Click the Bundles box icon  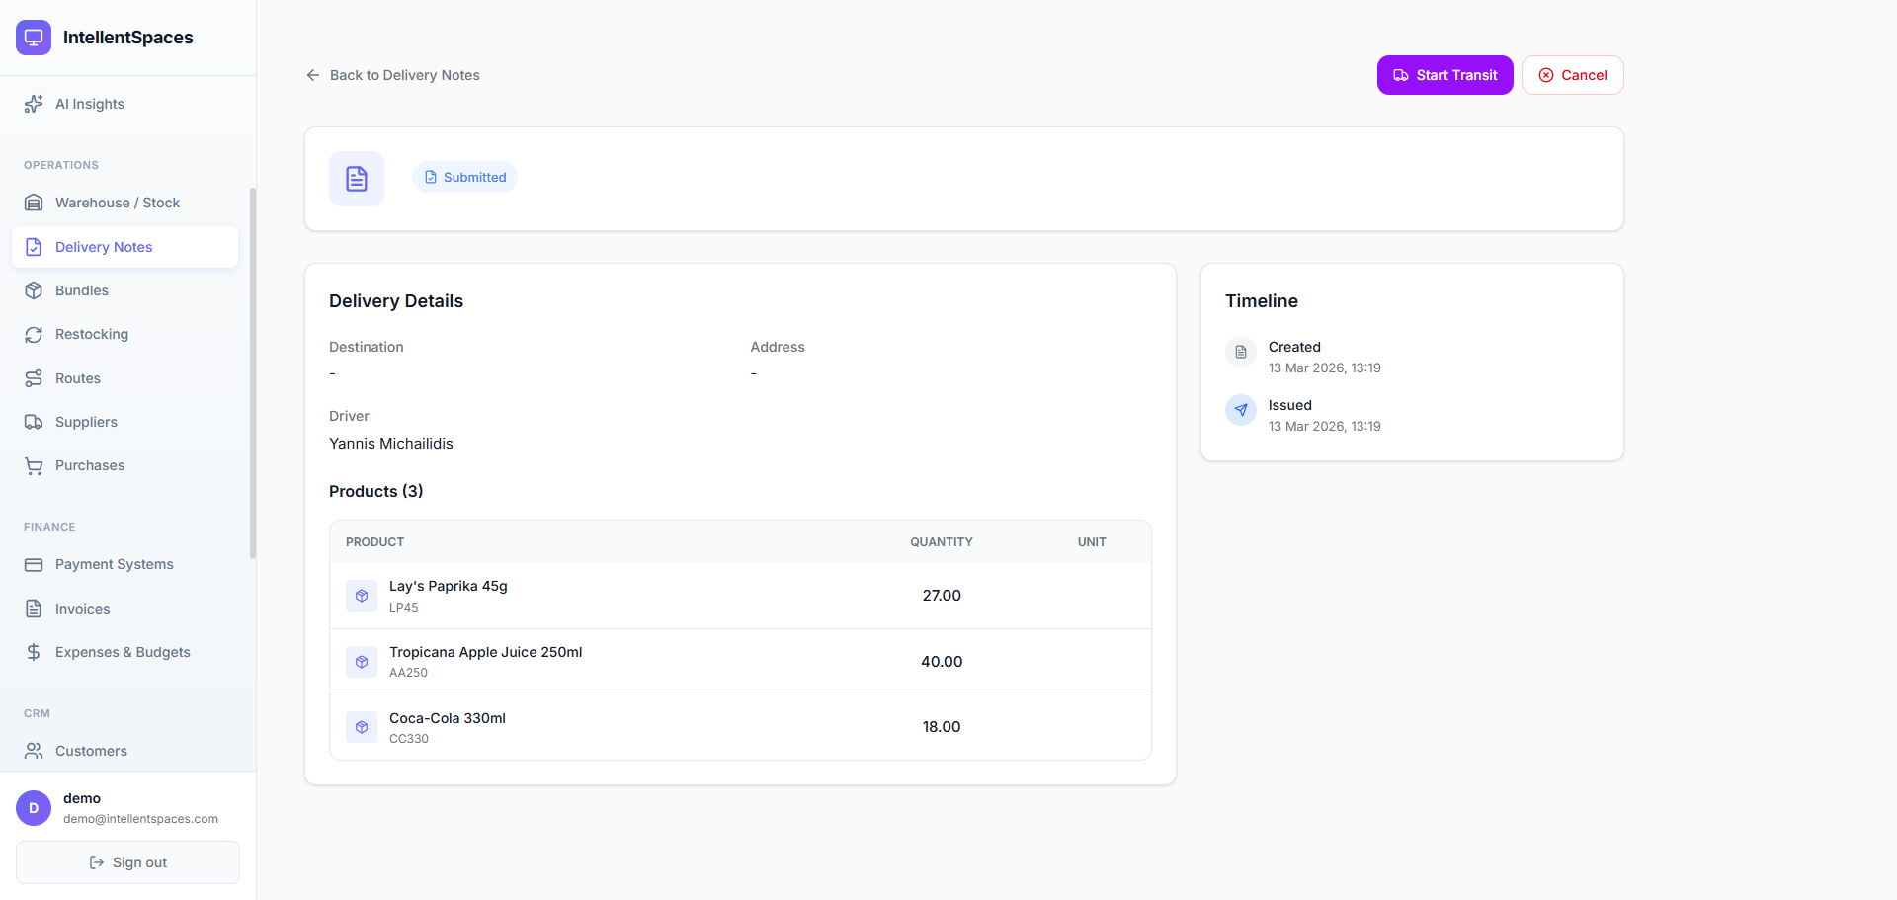coord(34,290)
